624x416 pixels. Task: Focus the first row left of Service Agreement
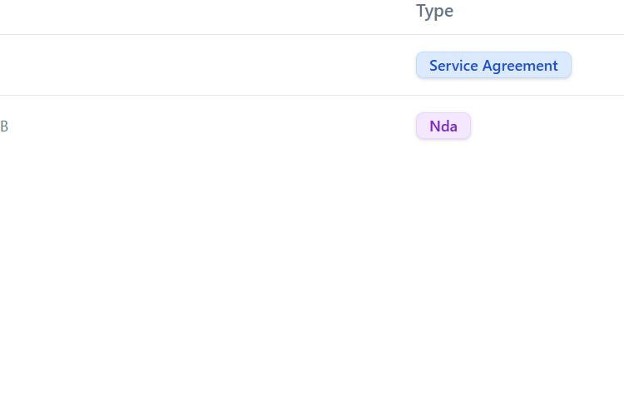tap(208, 65)
